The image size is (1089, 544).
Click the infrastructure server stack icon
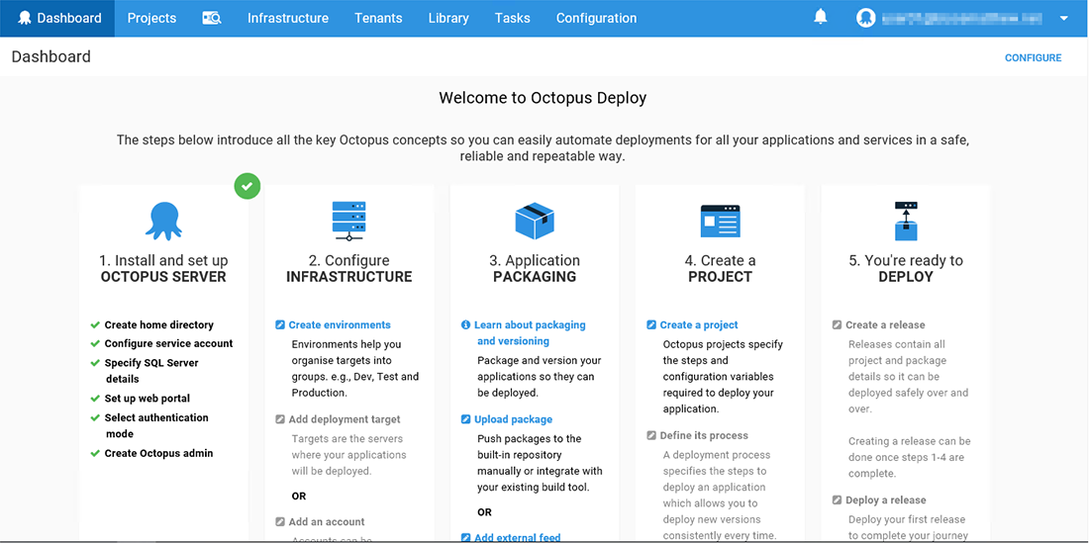click(x=348, y=221)
